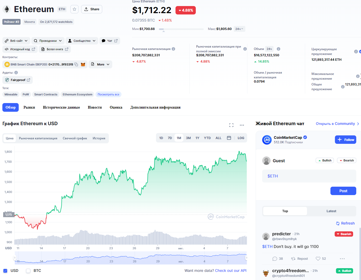This screenshot has width=361, height=280.
Task: Open Check out our API link
Action: (x=231, y=271)
